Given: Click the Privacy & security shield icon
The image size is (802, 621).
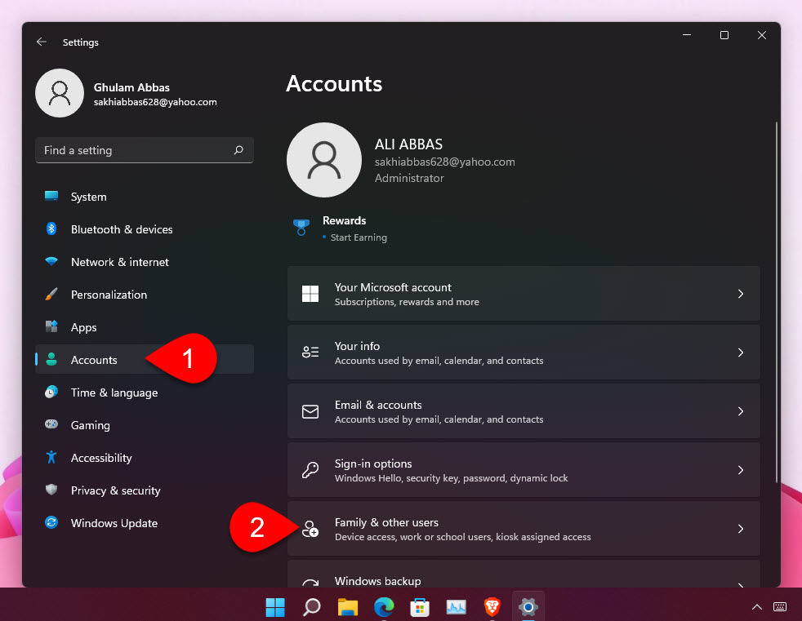Looking at the screenshot, I should pos(51,490).
